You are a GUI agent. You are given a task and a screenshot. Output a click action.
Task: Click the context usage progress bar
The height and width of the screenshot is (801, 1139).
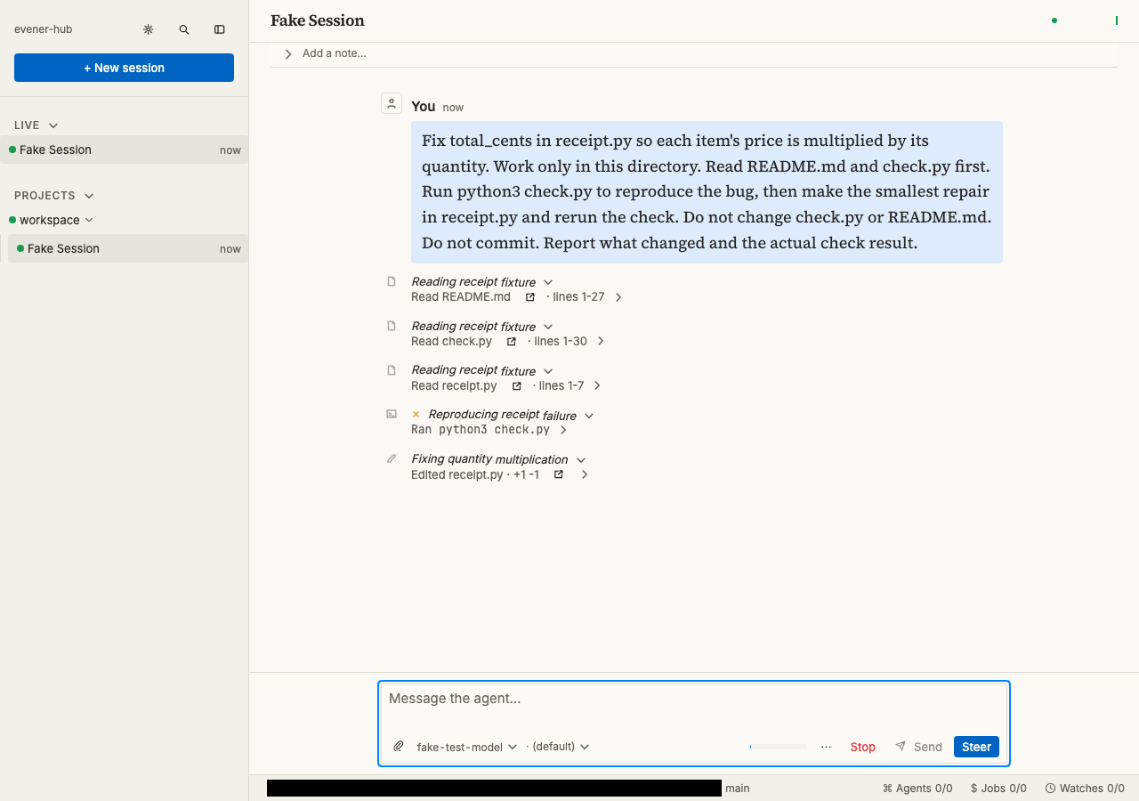pos(779,747)
